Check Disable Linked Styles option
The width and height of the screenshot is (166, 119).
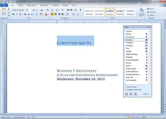point(126,90)
